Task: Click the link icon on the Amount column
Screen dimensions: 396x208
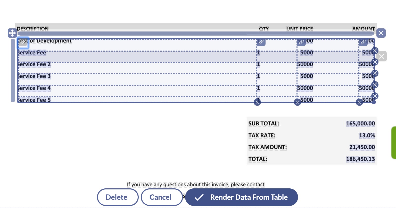Action: tap(363, 42)
